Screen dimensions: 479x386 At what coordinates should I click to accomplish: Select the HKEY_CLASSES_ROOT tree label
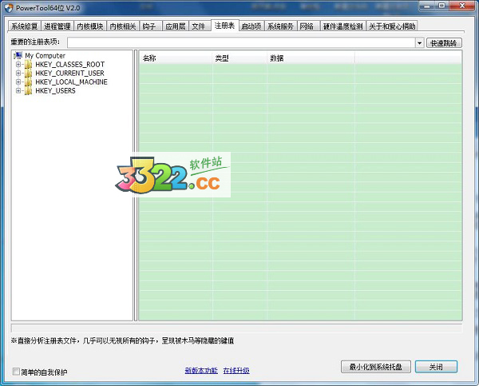tap(70, 65)
